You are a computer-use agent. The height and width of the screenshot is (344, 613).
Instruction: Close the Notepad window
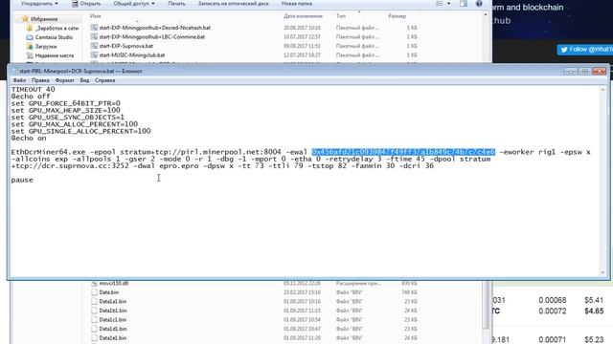click(x=600, y=71)
